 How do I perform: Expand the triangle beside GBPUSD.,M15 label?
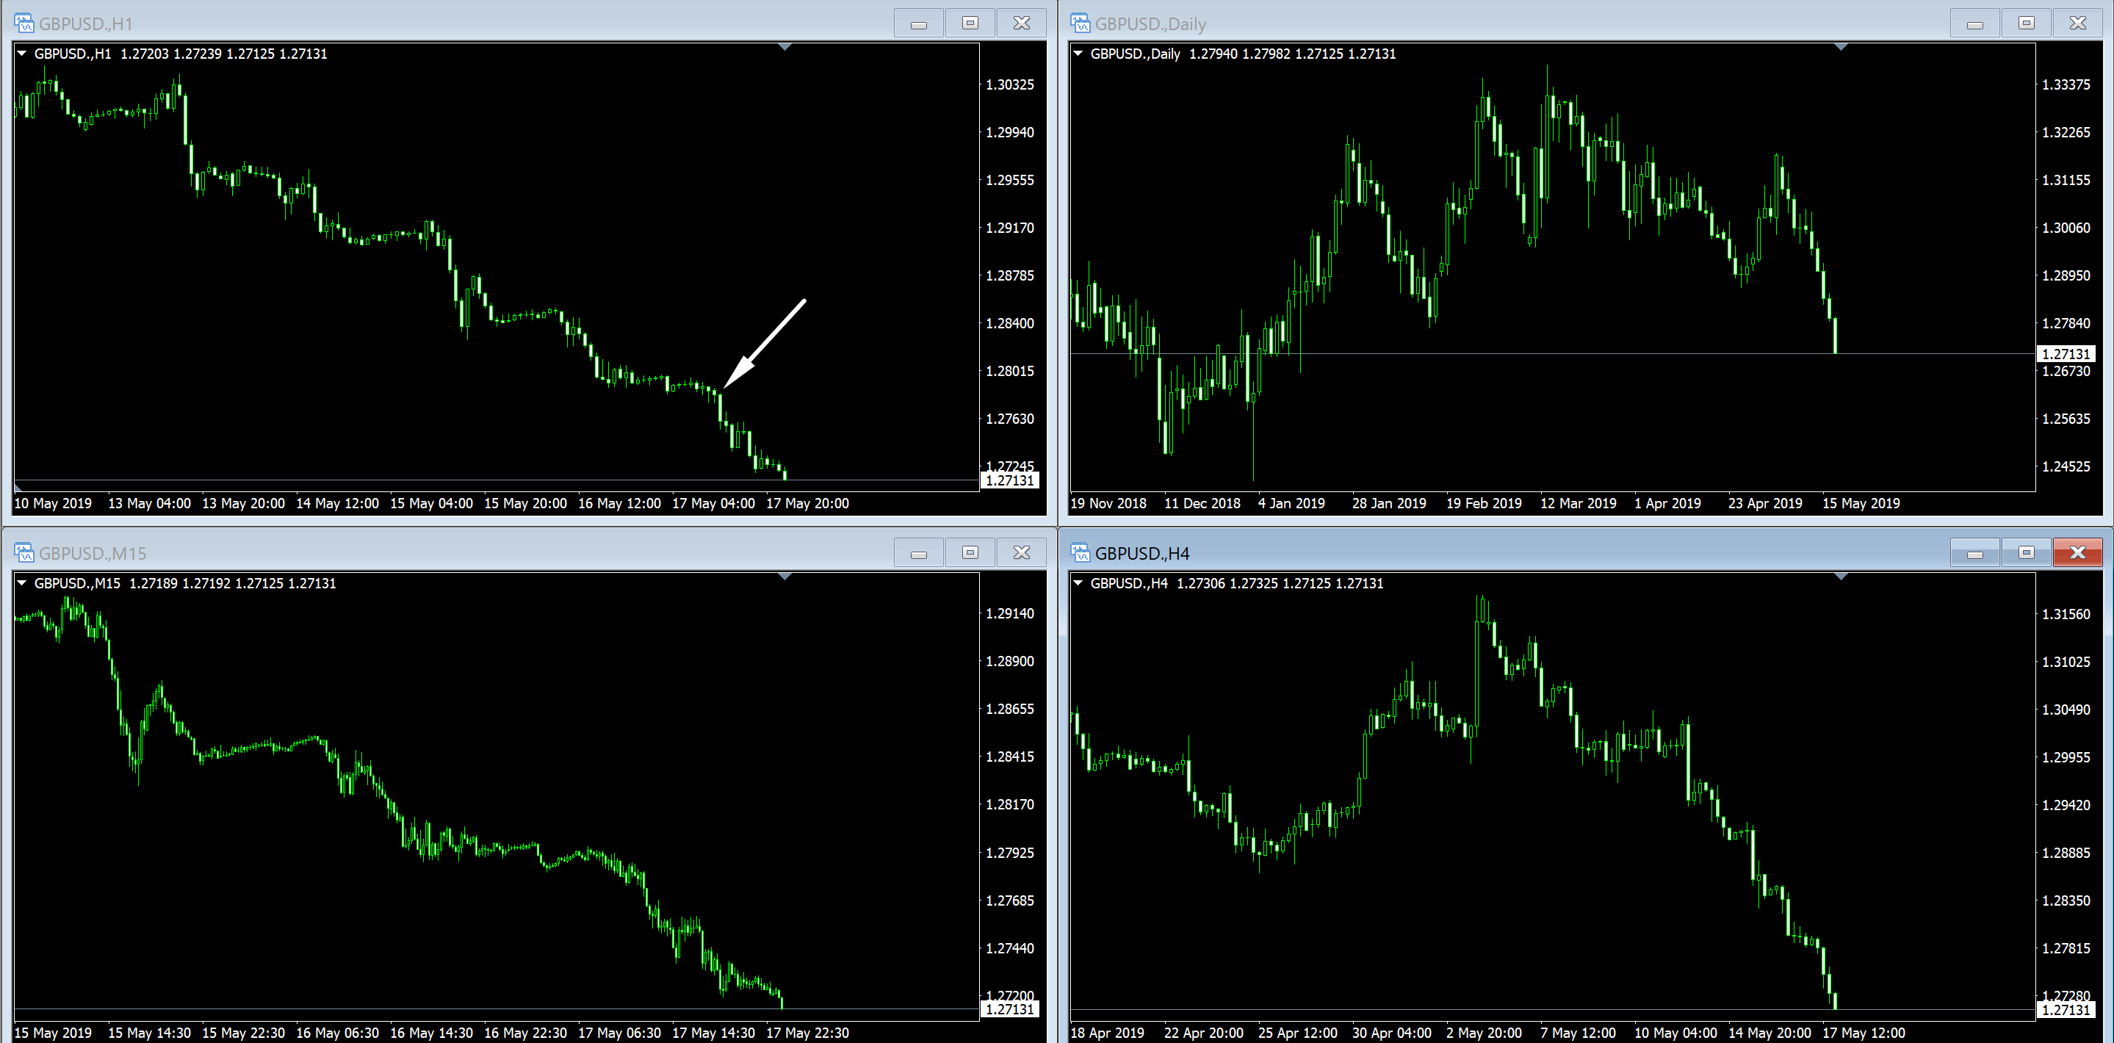22,582
